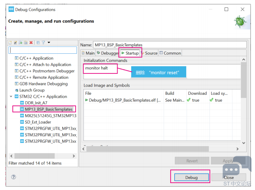Click vertical scrollbar up arrow in Startup pane
This screenshot has width=255, height=190.
coord(243,60)
